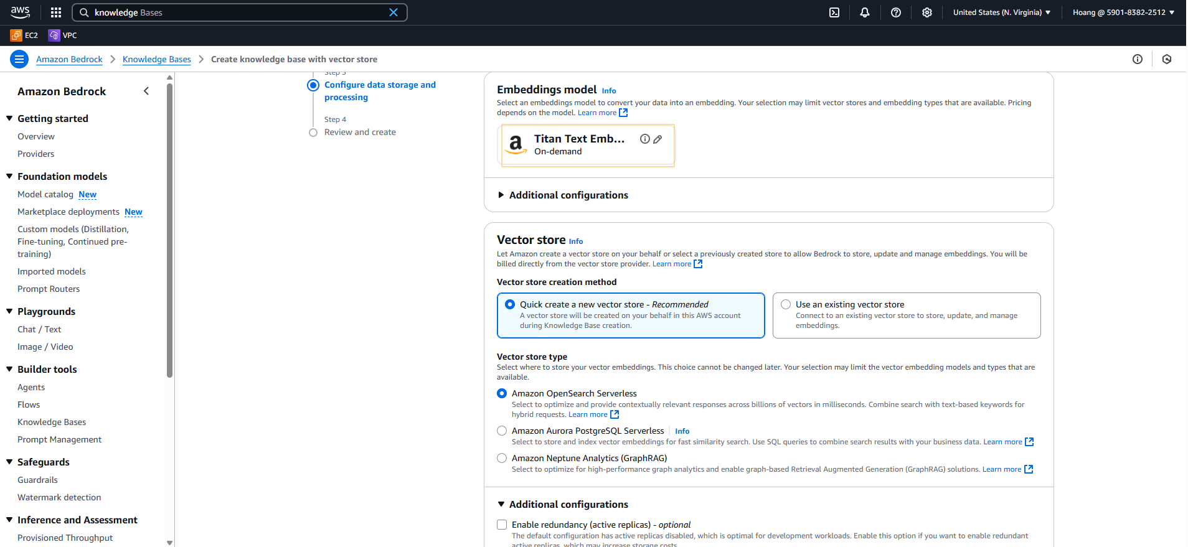Collapse the Amazon Bedrock side navigation arrow
Image resolution: width=1188 pixels, height=547 pixels.
(146, 91)
